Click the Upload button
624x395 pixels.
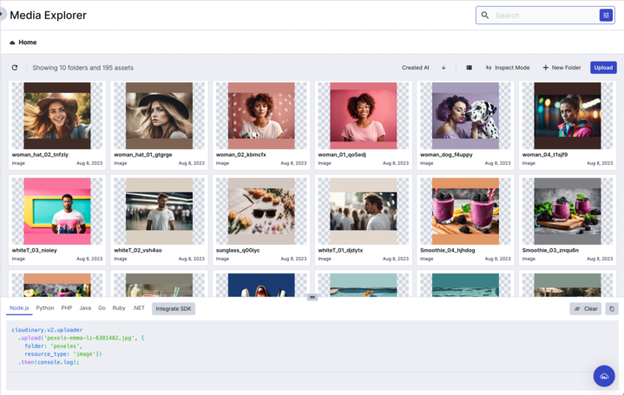click(x=603, y=68)
